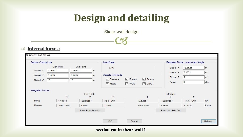Click Right Side Moment 2 value 9.8583
Image resolution: width=243 pixels, height=137 pixels.
click(x=90, y=106)
